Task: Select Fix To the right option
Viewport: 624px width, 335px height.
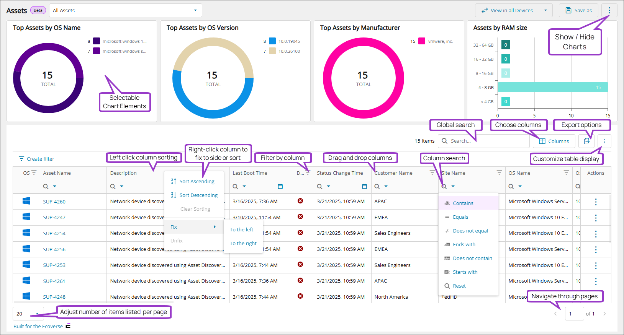Action: (243, 244)
